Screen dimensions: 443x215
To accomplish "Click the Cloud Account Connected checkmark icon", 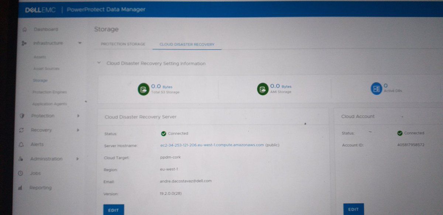I will click(399, 133).
